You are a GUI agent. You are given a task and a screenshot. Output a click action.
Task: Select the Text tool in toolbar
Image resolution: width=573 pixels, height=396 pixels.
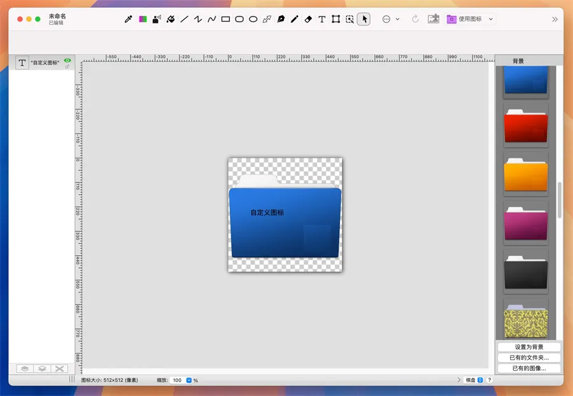click(322, 19)
